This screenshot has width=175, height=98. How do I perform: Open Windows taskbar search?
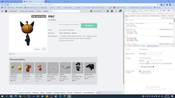(x=7, y=96)
